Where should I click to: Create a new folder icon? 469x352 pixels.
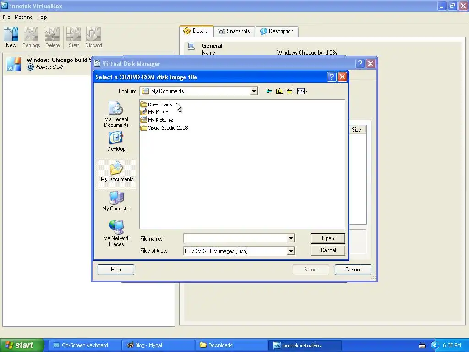[x=290, y=91]
